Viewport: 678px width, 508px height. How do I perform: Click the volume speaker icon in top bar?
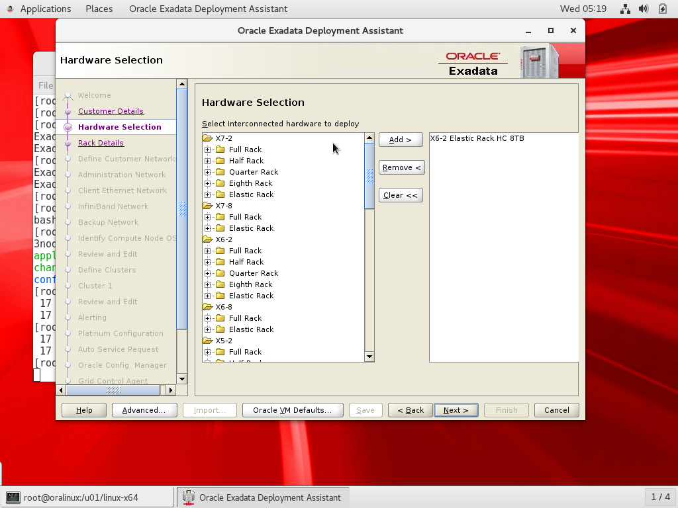[x=643, y=9]
